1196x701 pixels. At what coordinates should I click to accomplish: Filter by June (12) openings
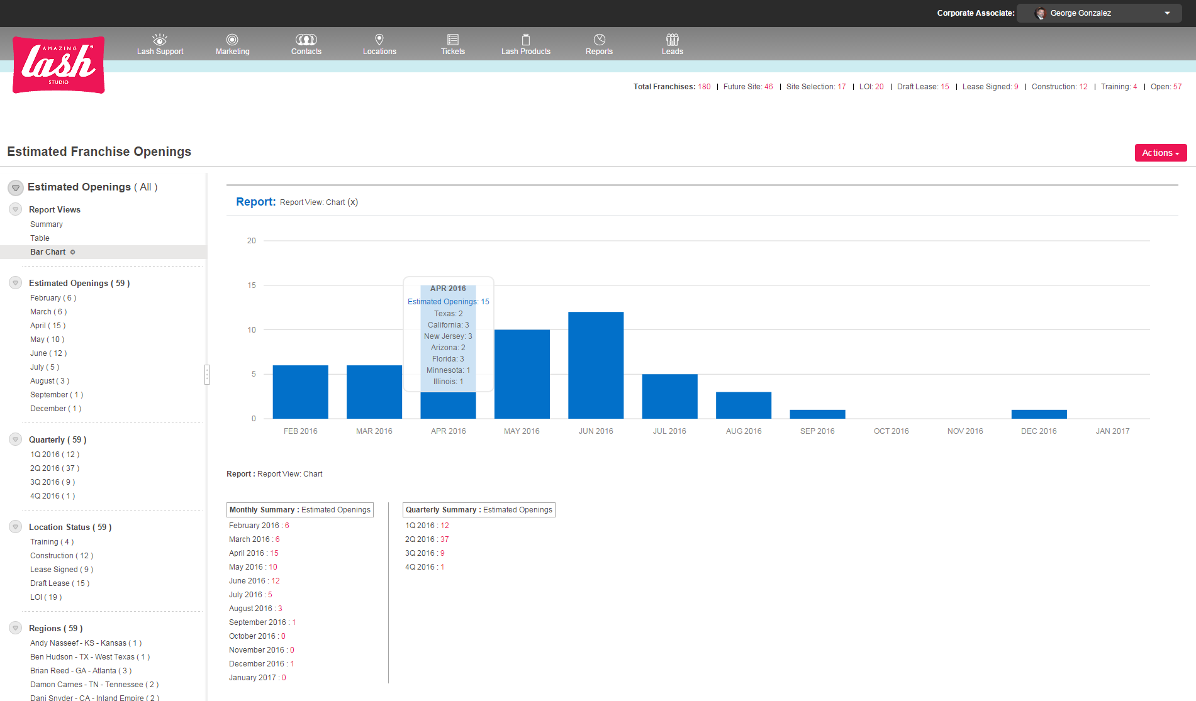point(48,353)
